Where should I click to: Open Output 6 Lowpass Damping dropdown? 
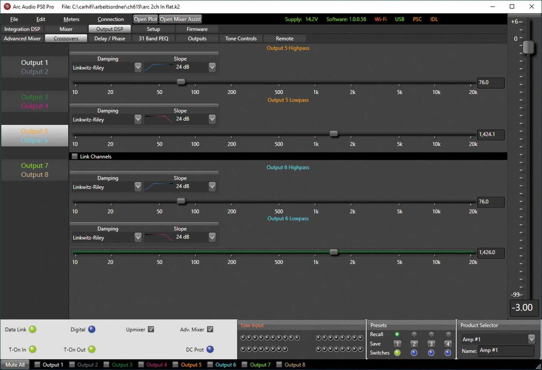(138, 237)
